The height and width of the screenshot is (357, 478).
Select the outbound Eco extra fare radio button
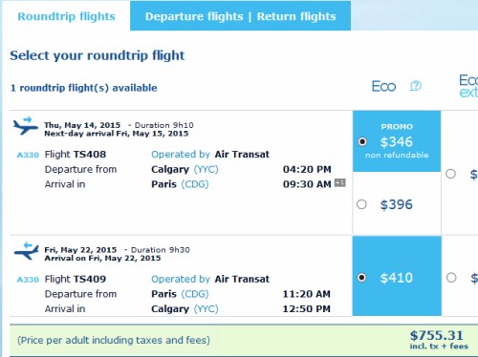[450, 174]
